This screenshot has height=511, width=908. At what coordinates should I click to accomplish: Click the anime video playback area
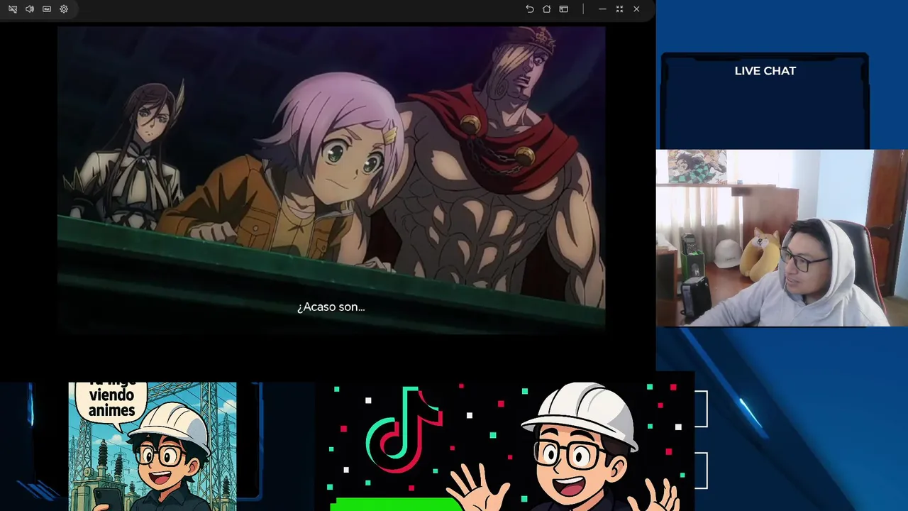(331, 179)
